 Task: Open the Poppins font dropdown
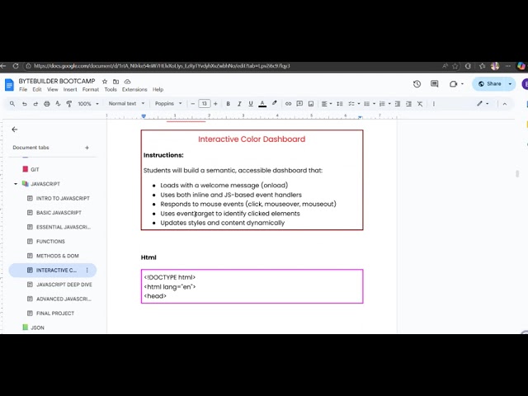click(168, 103)
